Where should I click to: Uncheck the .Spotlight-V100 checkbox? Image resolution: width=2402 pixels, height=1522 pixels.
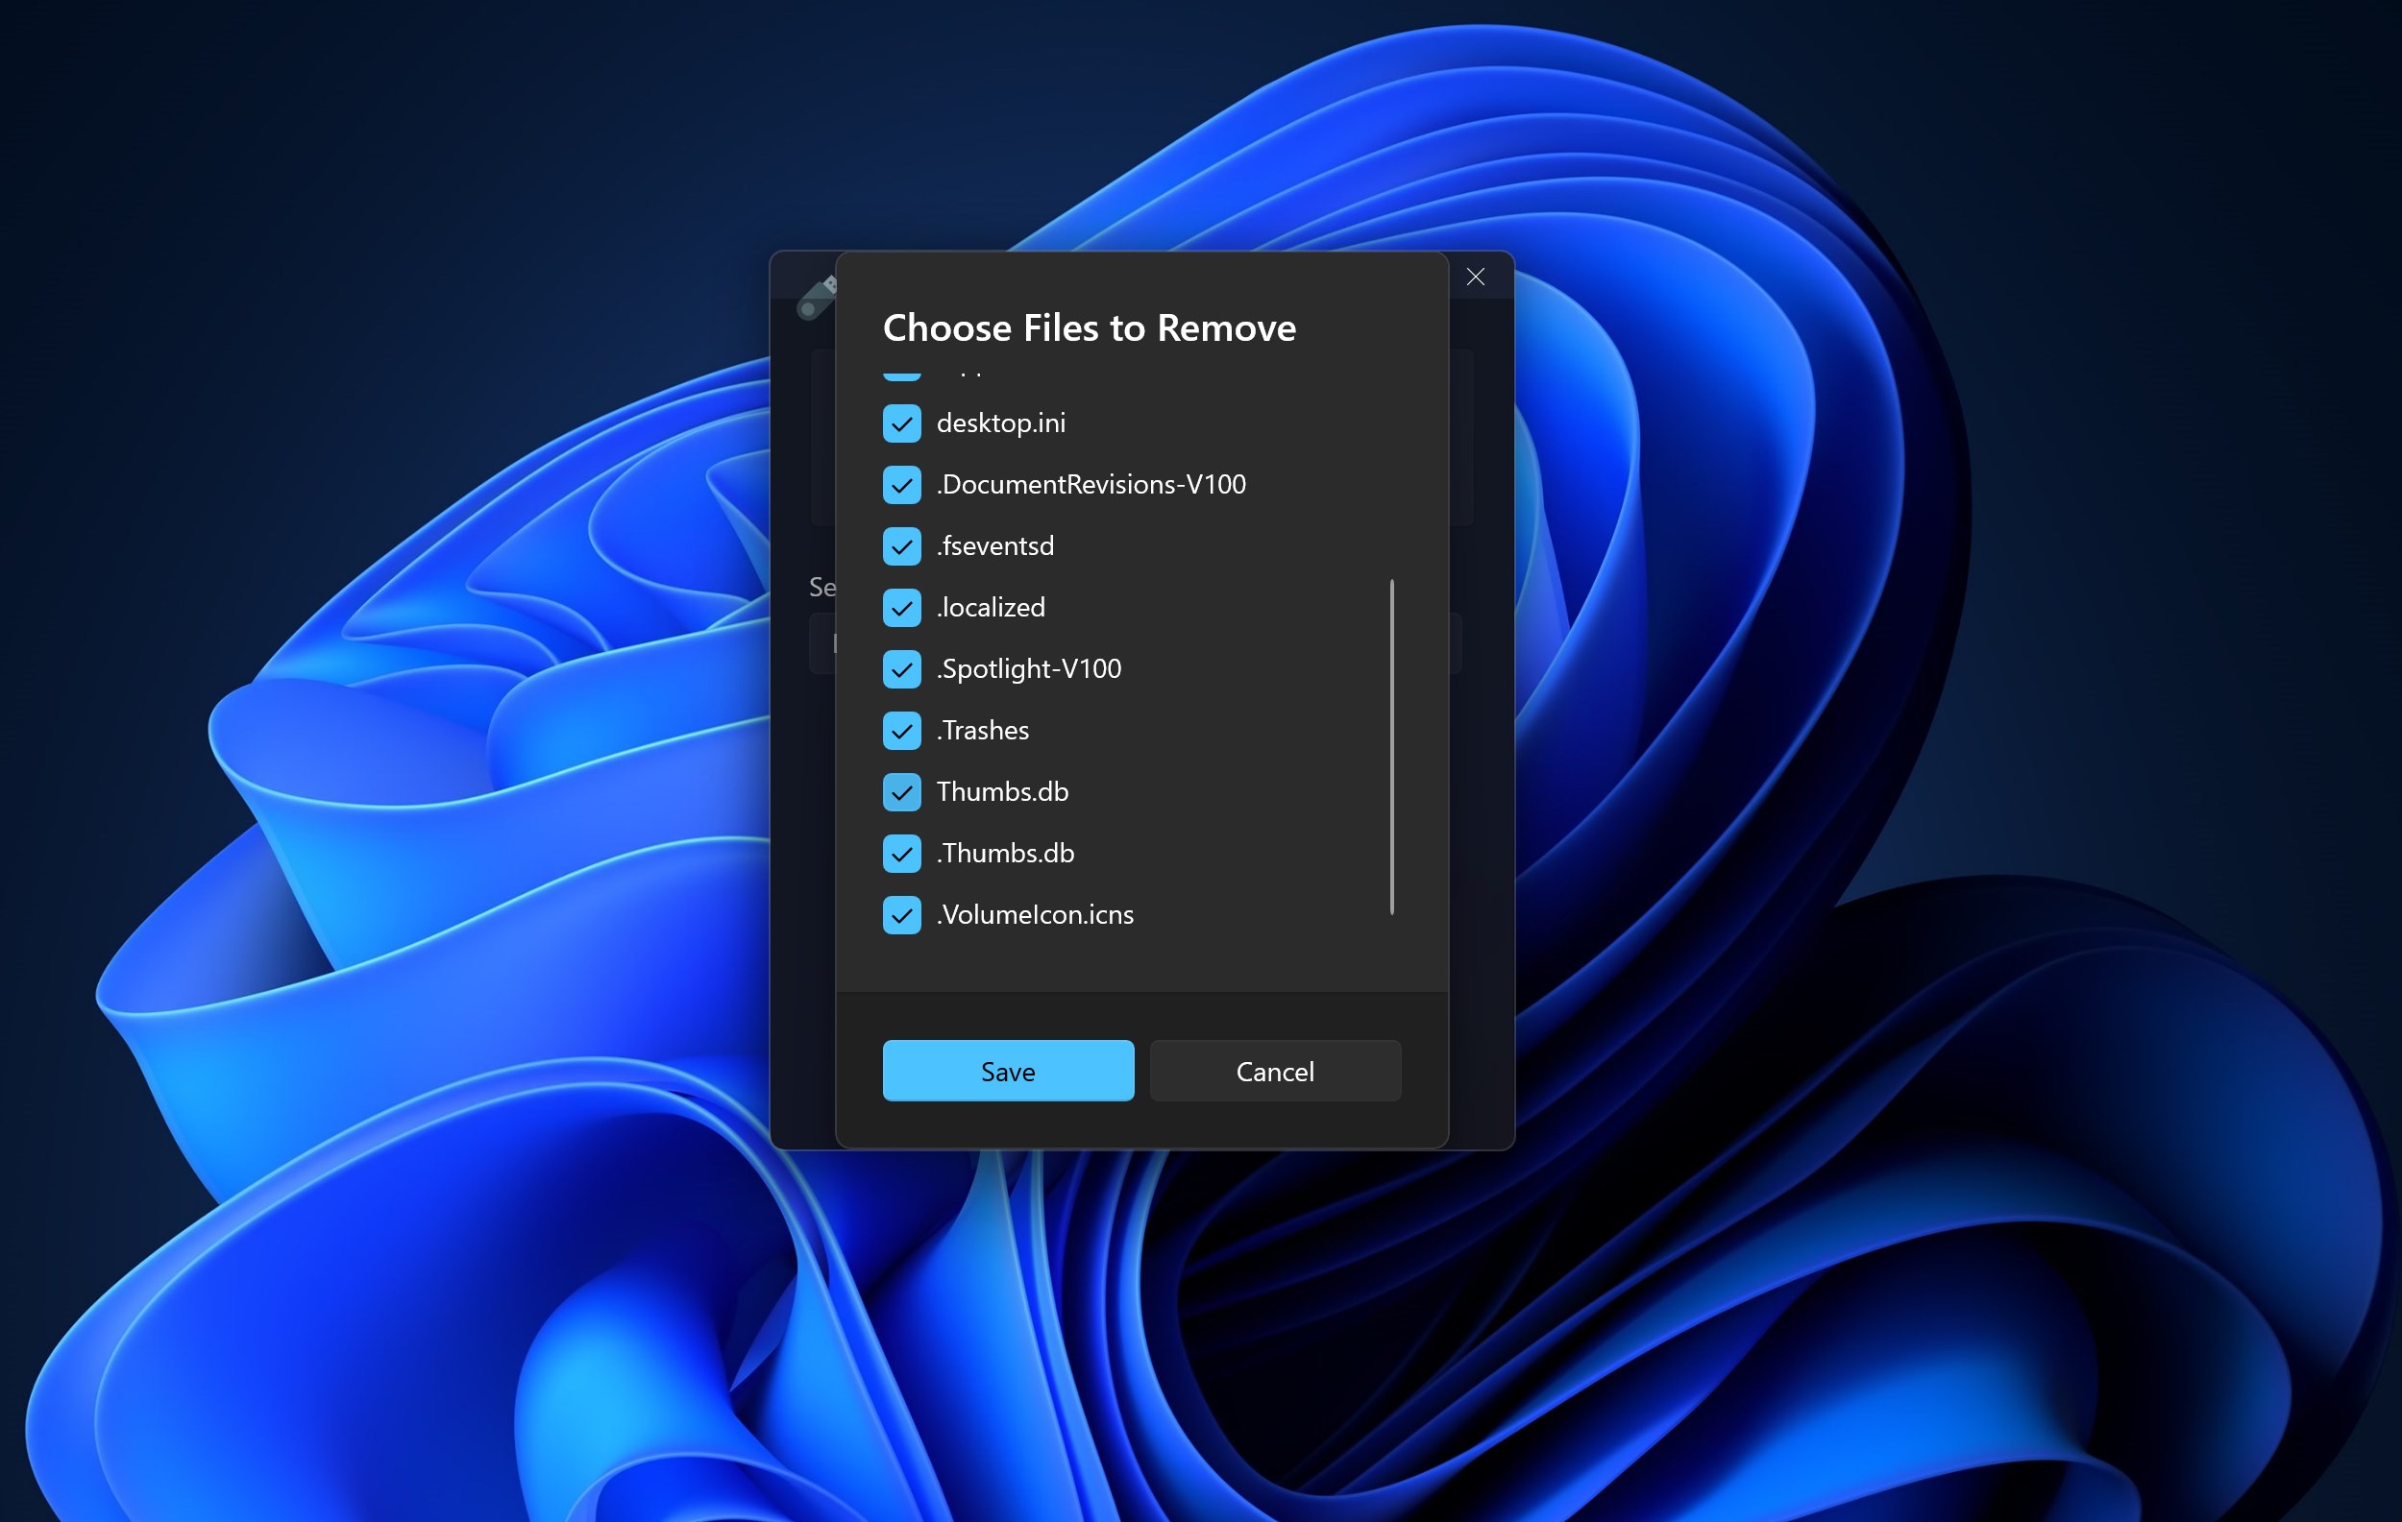[902, 670]
